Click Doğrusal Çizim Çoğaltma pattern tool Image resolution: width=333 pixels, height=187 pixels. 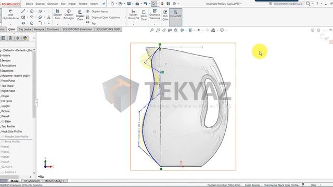click(103, 17)
